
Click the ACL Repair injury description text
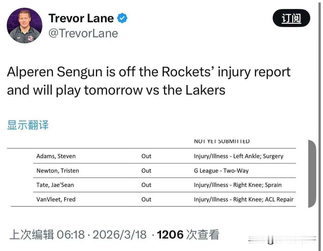coord(279,199)
